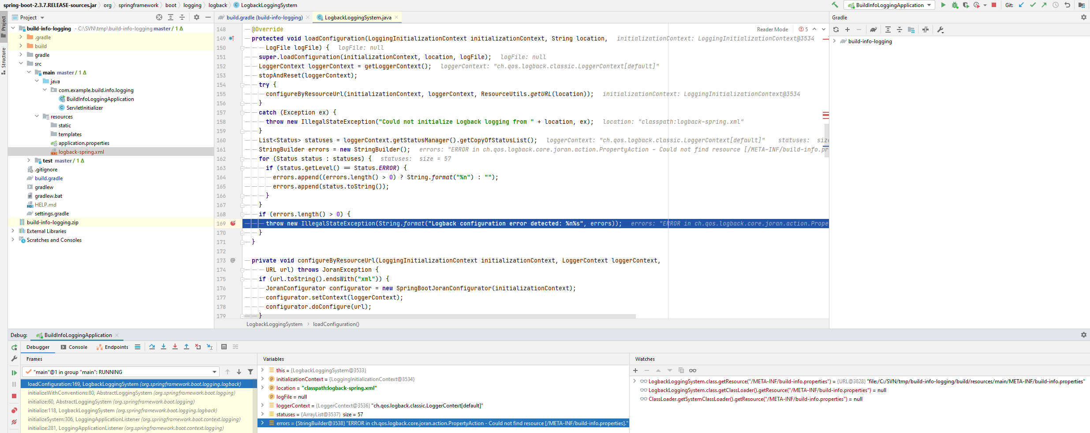The height and width of the screenshot is (433, 1090).
Task: Toggle Gradle offline mode
Action: pyautogui.click(x=926, y=30)
